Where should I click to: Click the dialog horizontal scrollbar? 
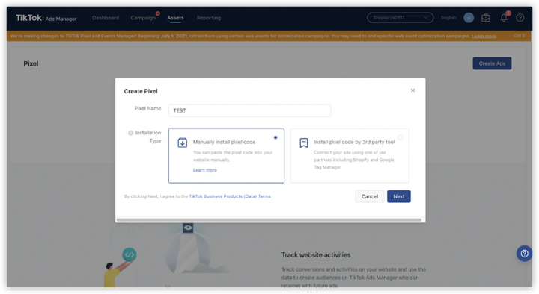click(269, 219)
